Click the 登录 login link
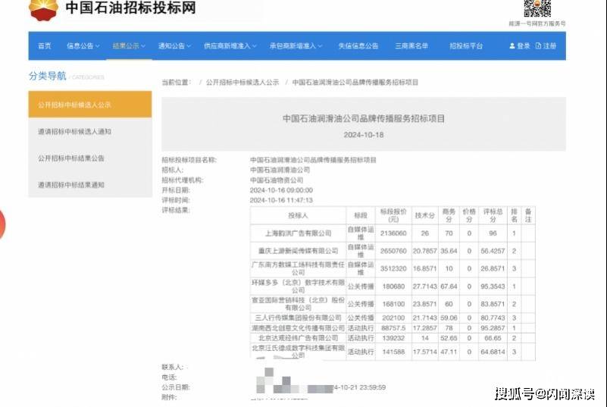 524,45
